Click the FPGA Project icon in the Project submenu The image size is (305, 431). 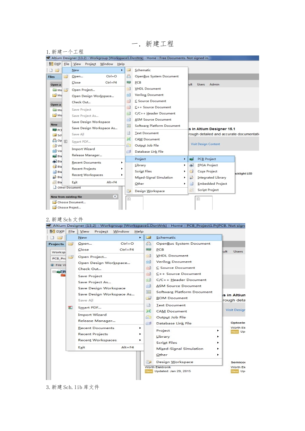[x=191, y=165]
